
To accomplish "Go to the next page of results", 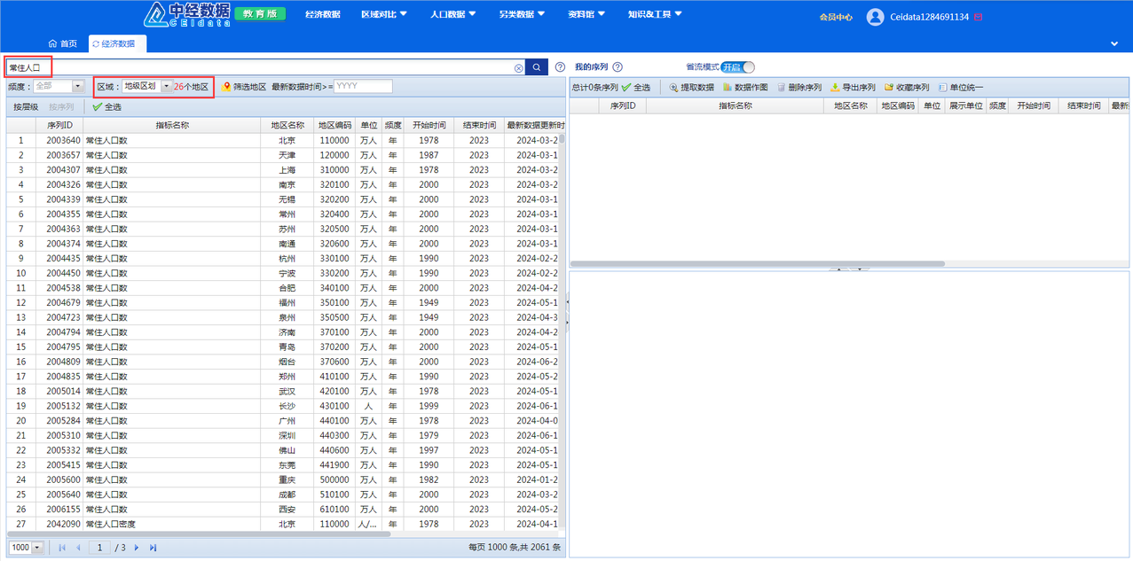I will (x=137, y=548).
